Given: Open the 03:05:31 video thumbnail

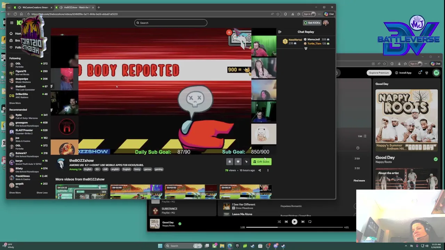Looking at the screenshot, I should [245, 192].
